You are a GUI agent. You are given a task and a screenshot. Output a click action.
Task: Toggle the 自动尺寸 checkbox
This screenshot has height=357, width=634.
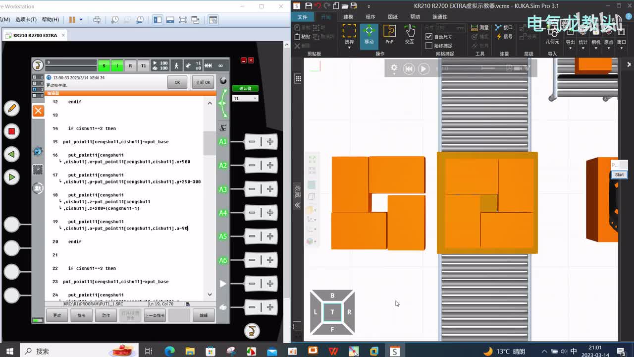429,37
